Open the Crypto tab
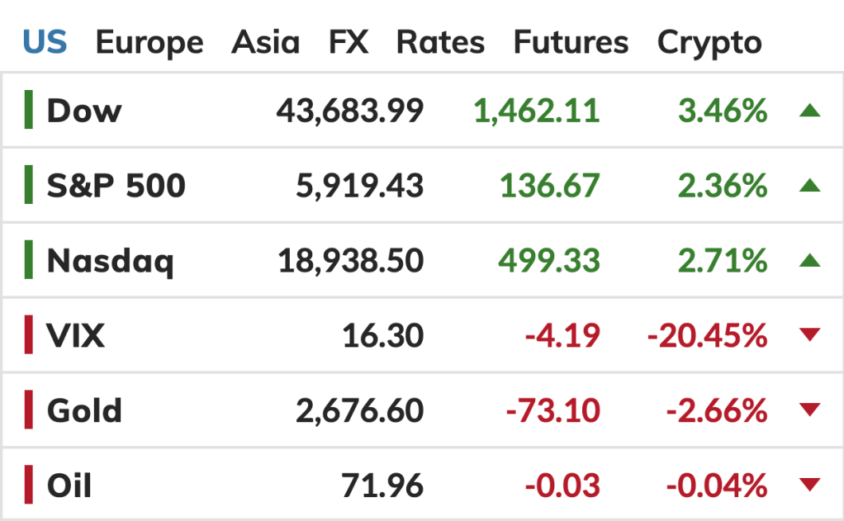This screenshot has width=844, height=521. click(x=709, y=42)
